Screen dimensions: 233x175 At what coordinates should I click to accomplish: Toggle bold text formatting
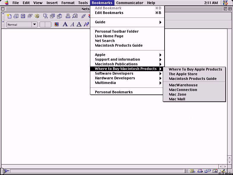(x=65, y=24)
